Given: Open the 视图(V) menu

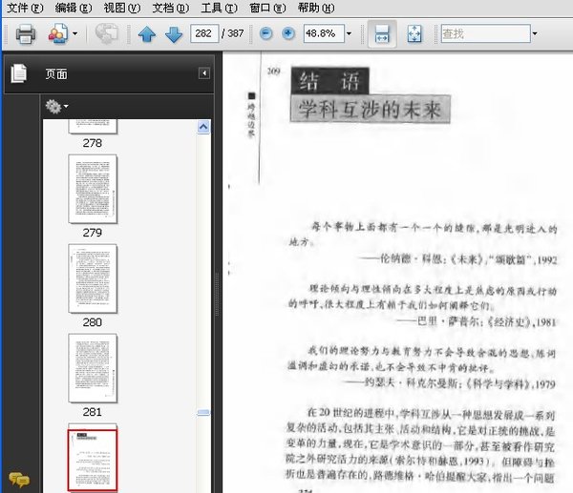Looking at the screenshot, I should 122,8.
